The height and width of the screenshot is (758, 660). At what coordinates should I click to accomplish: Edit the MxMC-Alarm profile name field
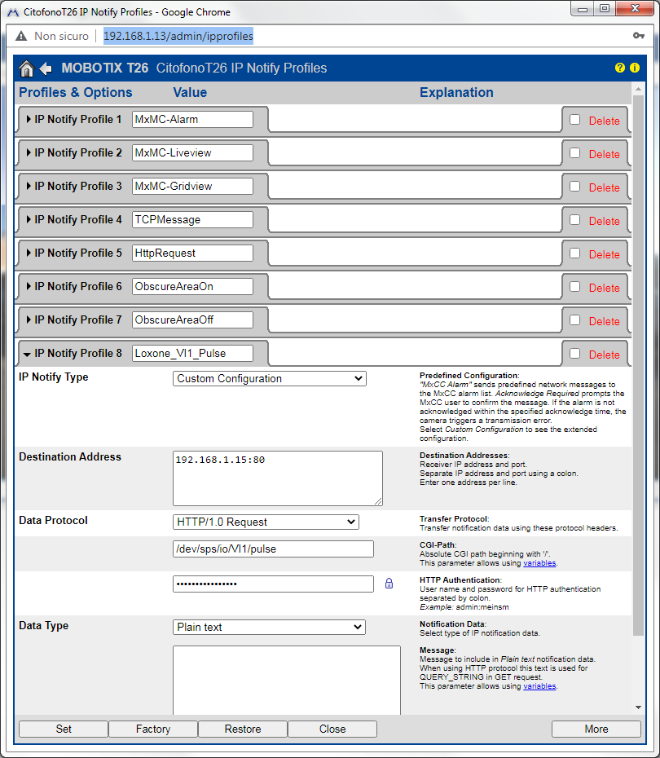point(192,119)
